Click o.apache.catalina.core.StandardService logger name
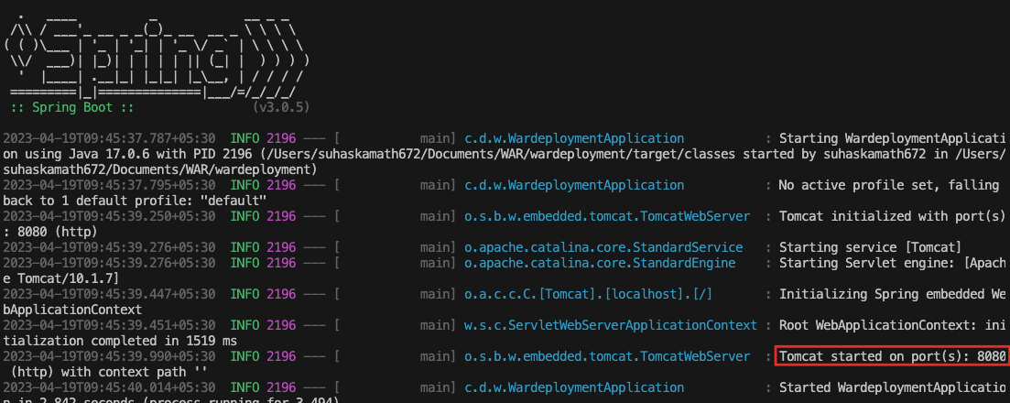1010x403 pixels. coord(603,247)
